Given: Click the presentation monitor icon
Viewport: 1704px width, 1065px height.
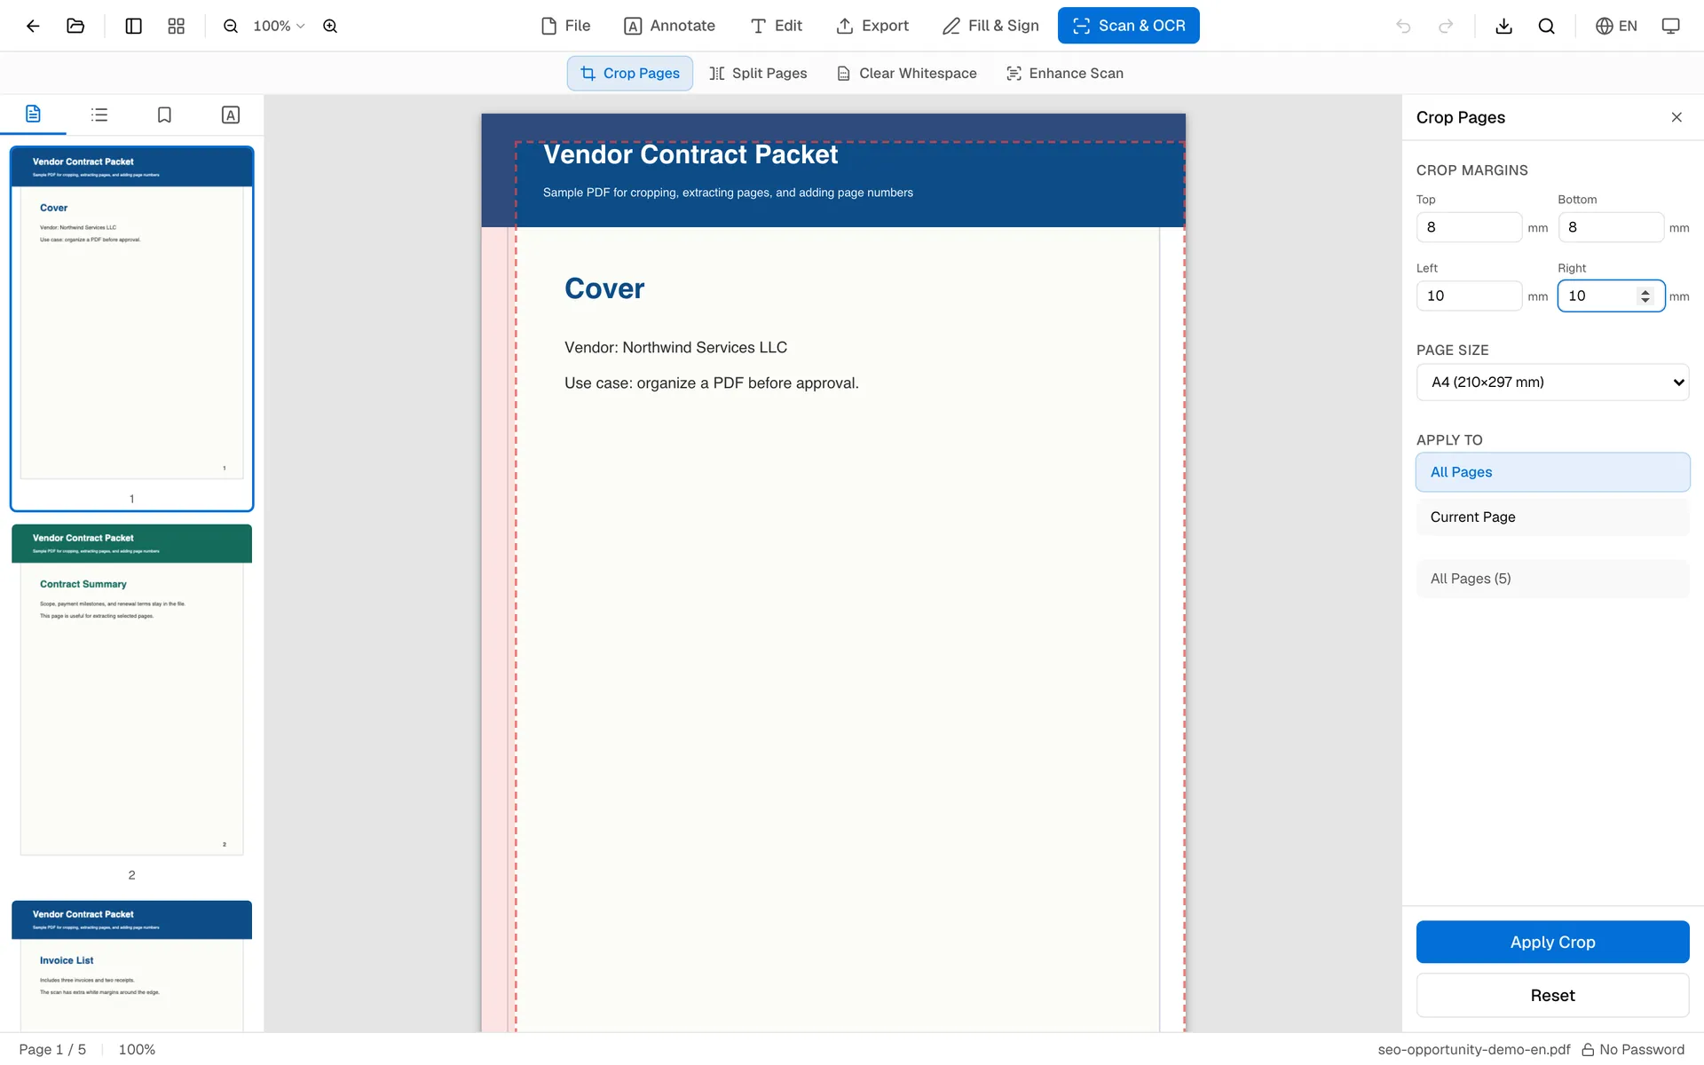Looking at the screenshot, I should tap(1670, 26).
